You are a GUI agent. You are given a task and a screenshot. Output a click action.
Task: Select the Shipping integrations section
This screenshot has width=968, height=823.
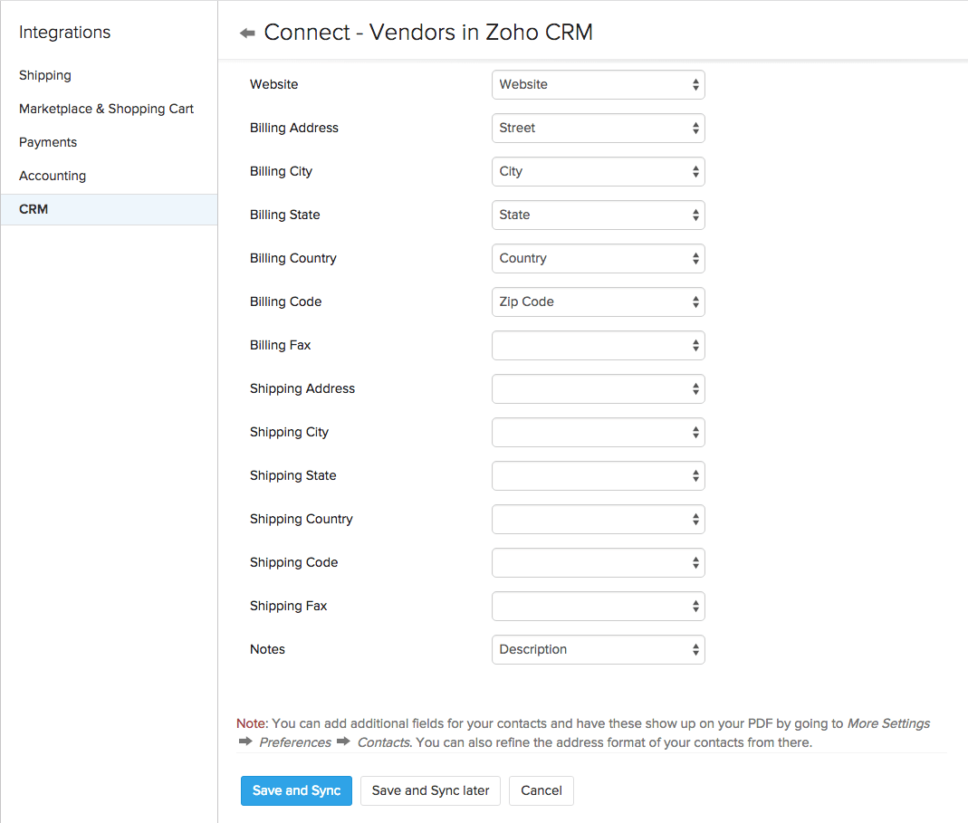[x=44, y=75]
